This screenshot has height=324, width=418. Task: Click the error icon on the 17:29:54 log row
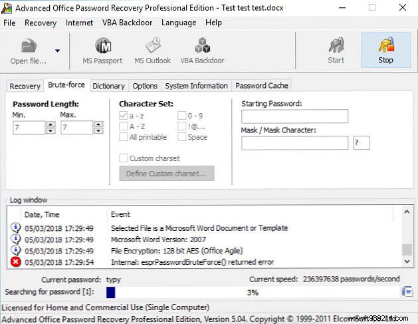point(15,262)
